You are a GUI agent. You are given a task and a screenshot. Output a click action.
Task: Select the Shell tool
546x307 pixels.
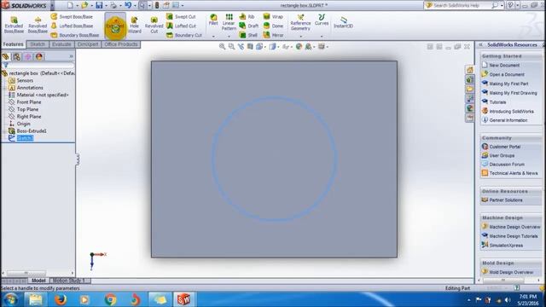pyautogui.click(x=248, y=35)
